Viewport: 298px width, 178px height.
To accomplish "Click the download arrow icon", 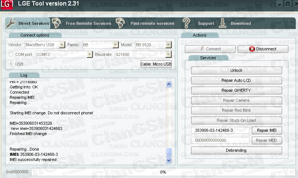I will coord(222,23).
